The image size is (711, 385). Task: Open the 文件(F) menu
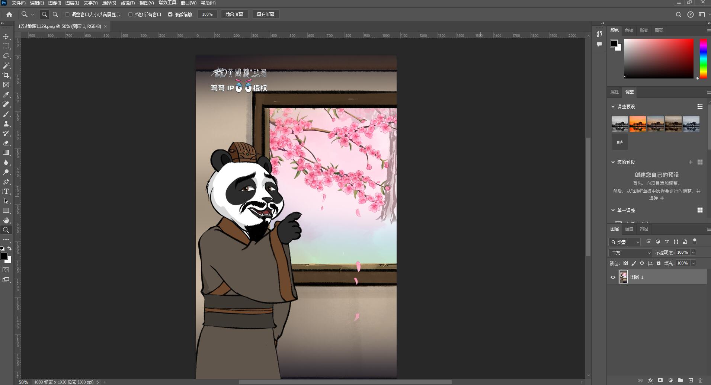(x=19, y=3)
